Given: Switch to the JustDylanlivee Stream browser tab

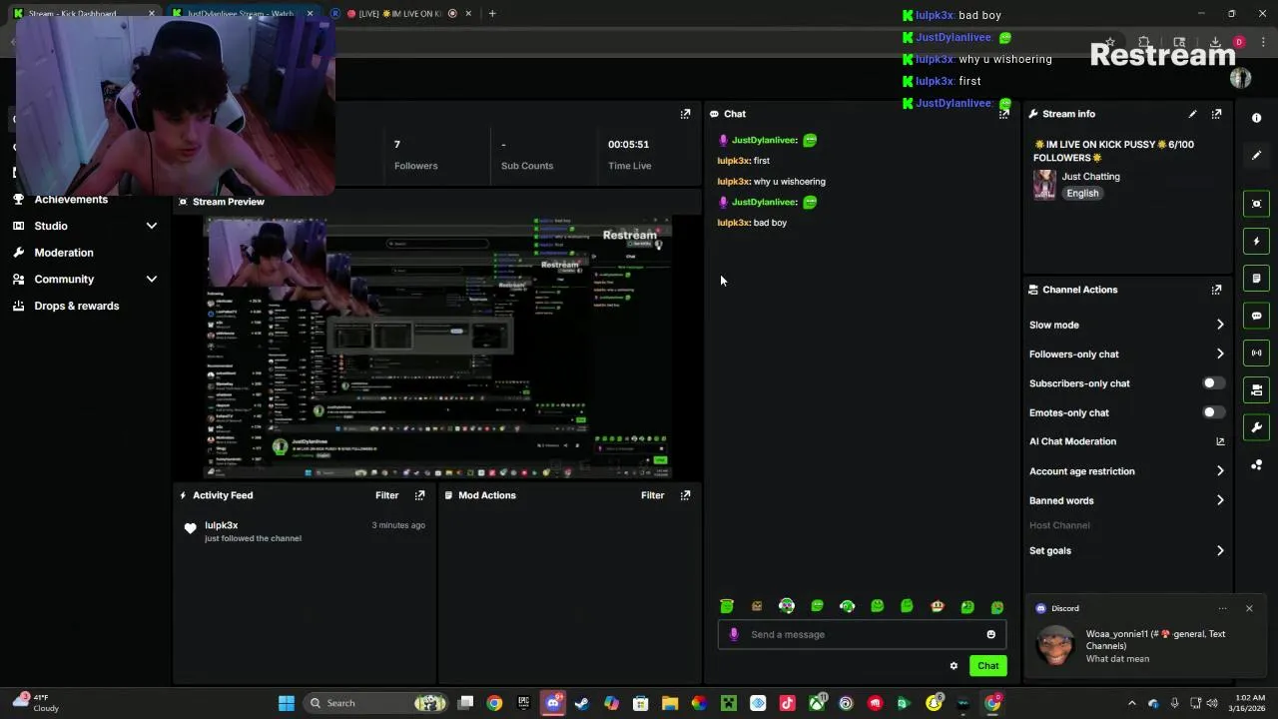Looking at the screenshot, I should [243, 13].
